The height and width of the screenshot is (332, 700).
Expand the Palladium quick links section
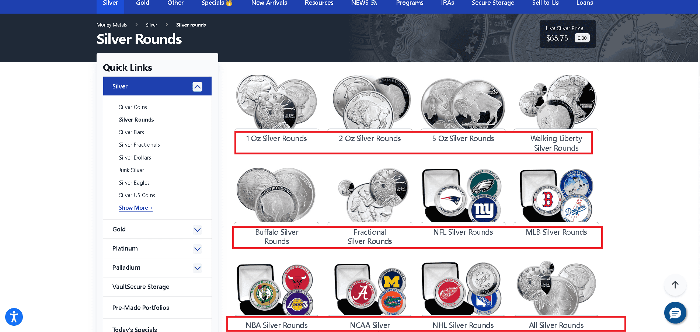197,268
